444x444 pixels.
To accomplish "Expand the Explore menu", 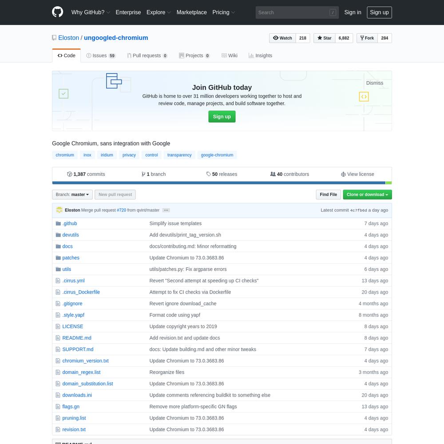I will 159,12.
